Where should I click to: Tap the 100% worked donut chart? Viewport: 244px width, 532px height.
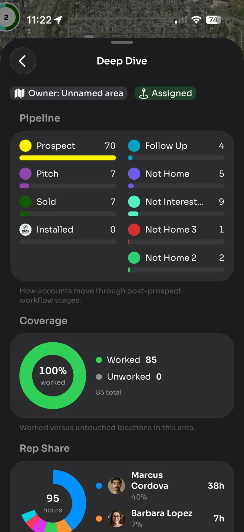tap(53, 375)
